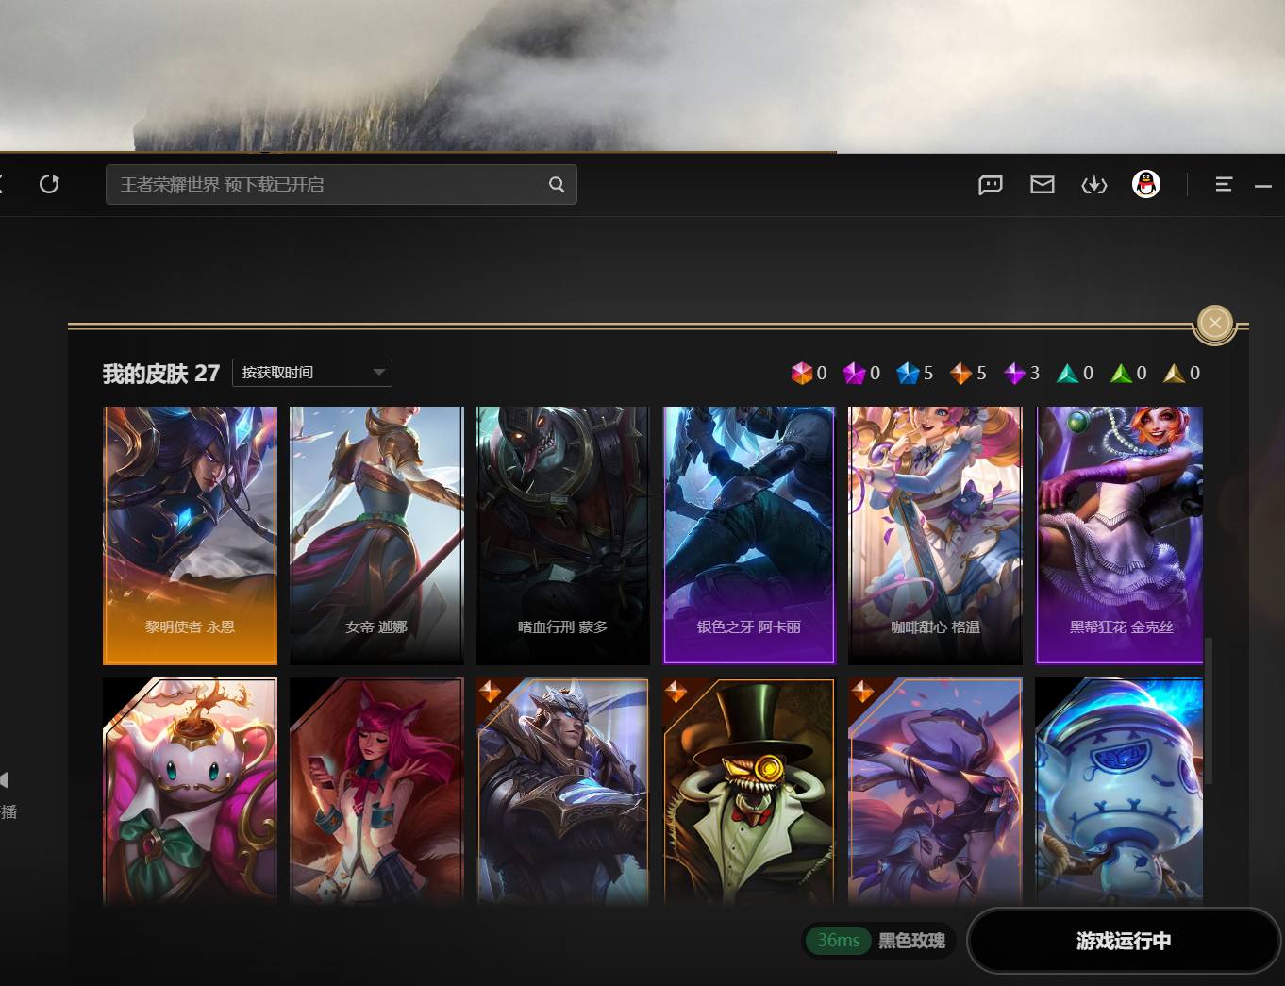Click the skin list vertical scrollbar
Image resolution: width=1285 pixels, height=986 pixels.
click(1209, 710)
